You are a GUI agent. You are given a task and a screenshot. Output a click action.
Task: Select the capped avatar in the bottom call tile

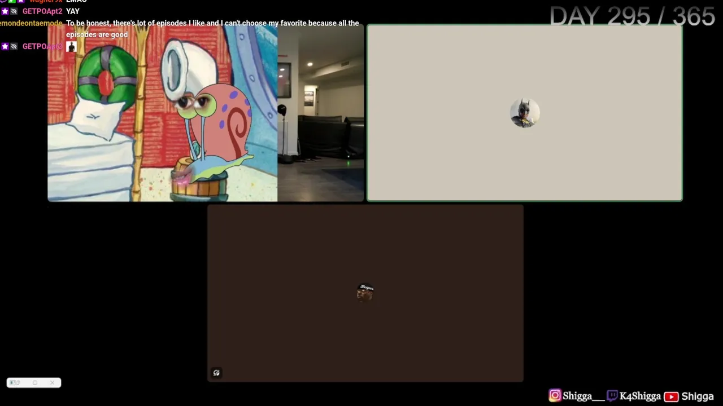tap(365, 293)
